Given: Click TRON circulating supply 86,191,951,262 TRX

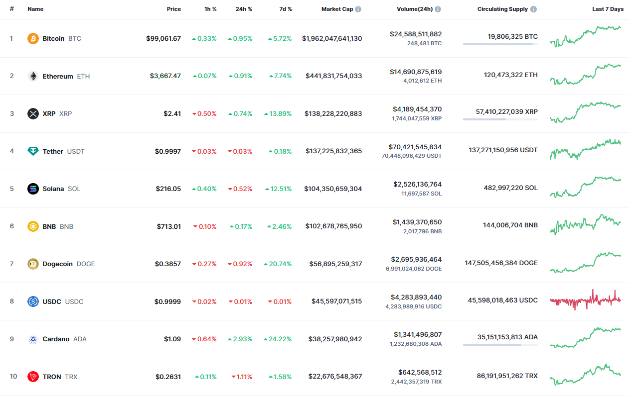Looking at the screenshot, I should pyautogui.click(x=507, y=376).
